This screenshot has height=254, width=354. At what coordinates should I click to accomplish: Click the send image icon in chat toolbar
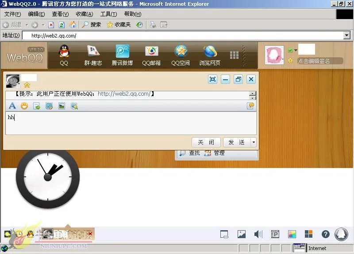(62, 106)
